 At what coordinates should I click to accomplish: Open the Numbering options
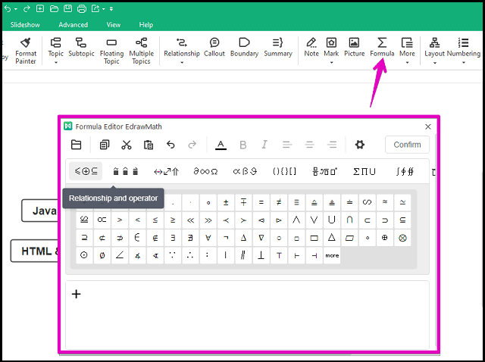[464, 47]
